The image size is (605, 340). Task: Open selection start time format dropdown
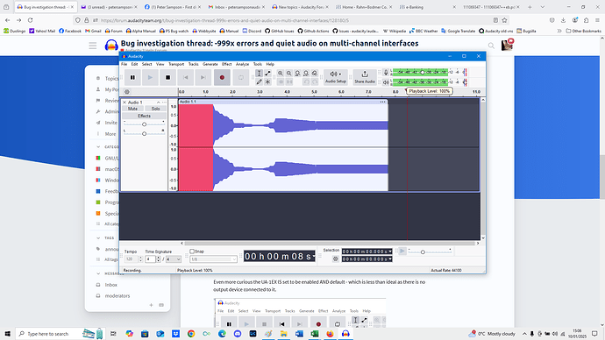pos(390,251)
